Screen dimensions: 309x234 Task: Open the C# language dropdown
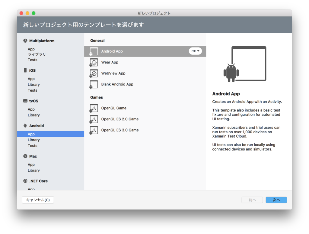pos(195,51)
